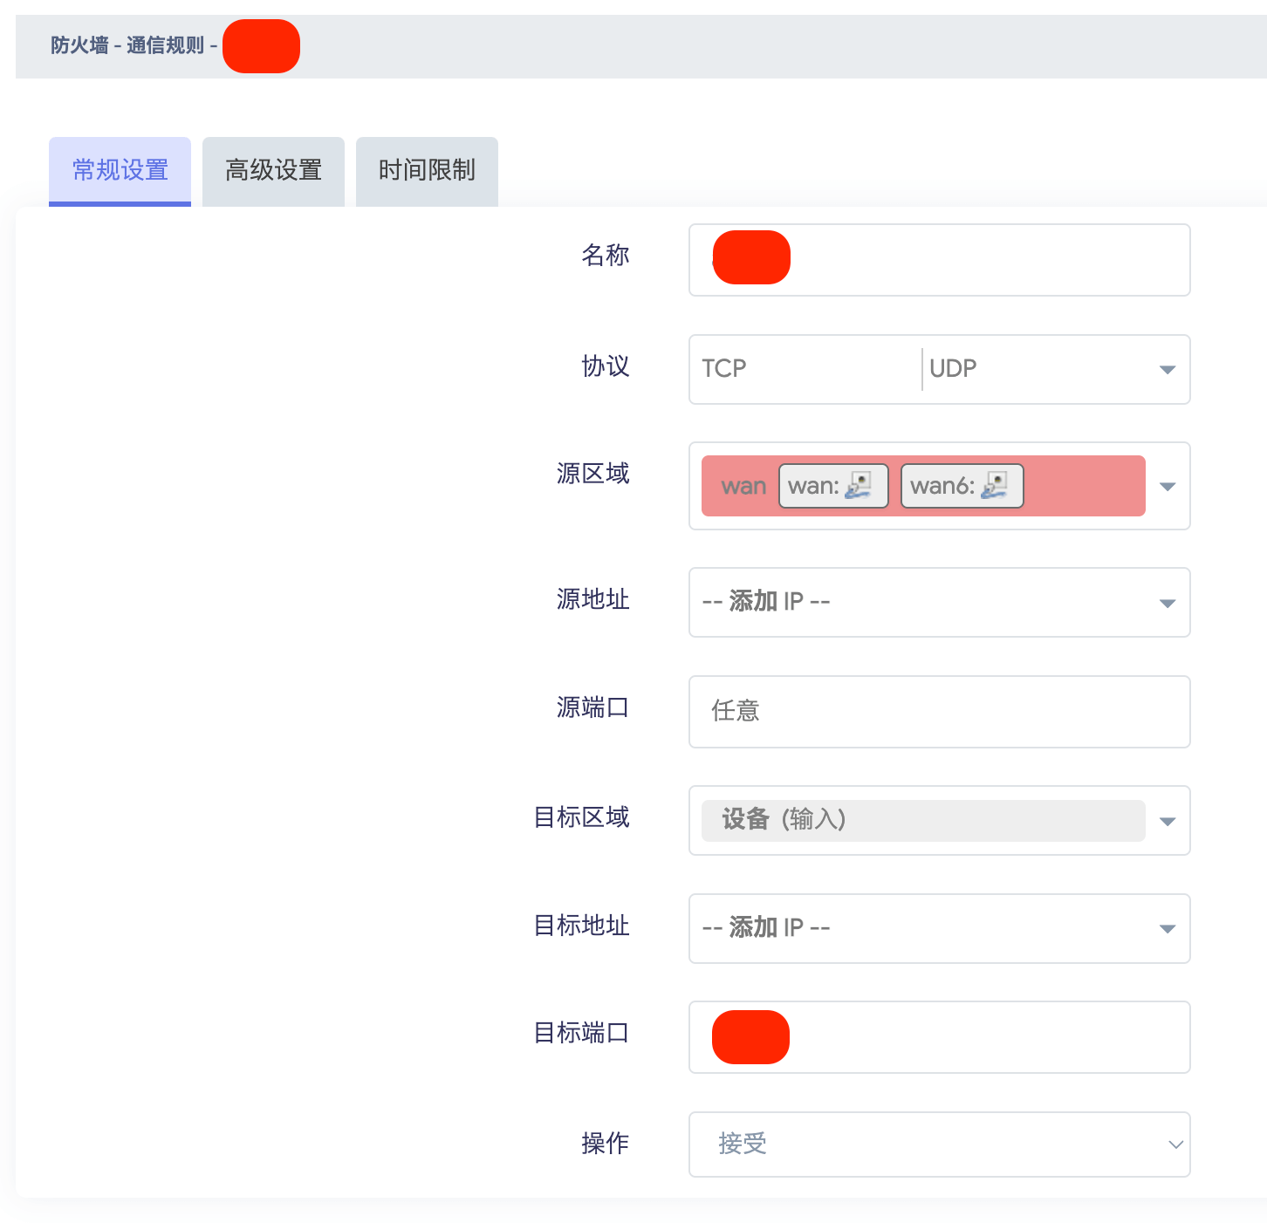Click the wan6 interface network icon
Image resolution: width=1267 pixels, height=1223 pixels.
pos(994,486)
